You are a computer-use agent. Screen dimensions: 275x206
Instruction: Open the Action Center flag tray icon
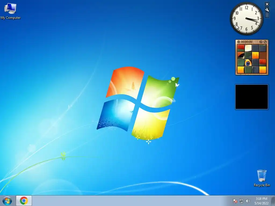tap(235, 201)
